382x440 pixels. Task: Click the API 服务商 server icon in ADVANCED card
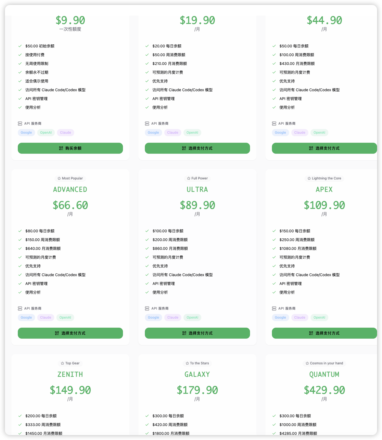point(20,308)
